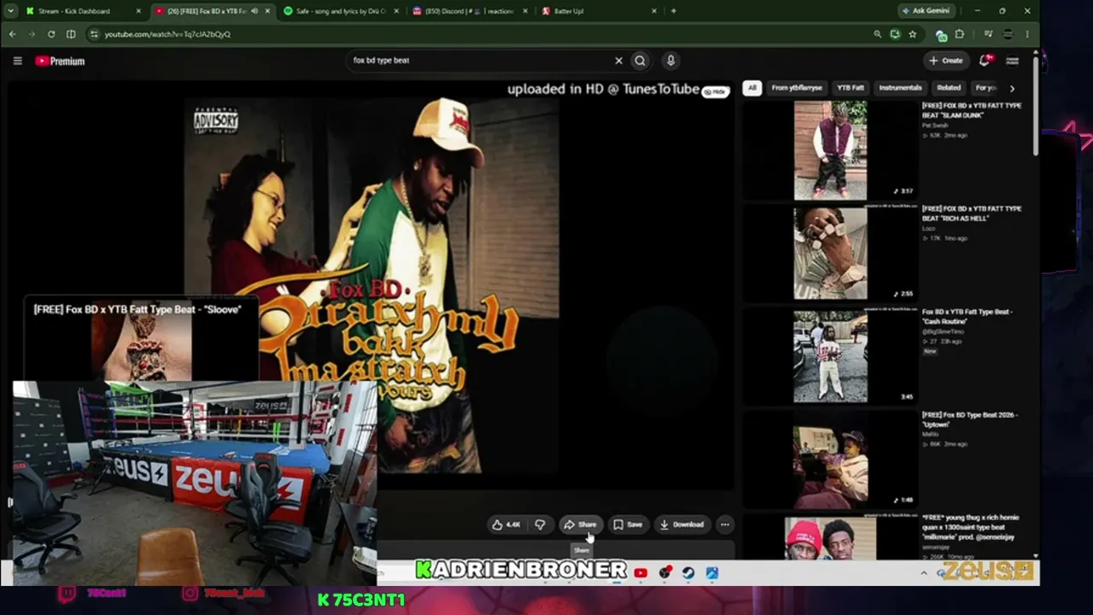Screen dimensions: 1093x615
Task: Close the Batter Up! tab
Action: (654, 11)
